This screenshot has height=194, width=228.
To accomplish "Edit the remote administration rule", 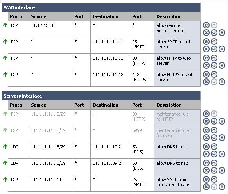I will tap(206, 25).
